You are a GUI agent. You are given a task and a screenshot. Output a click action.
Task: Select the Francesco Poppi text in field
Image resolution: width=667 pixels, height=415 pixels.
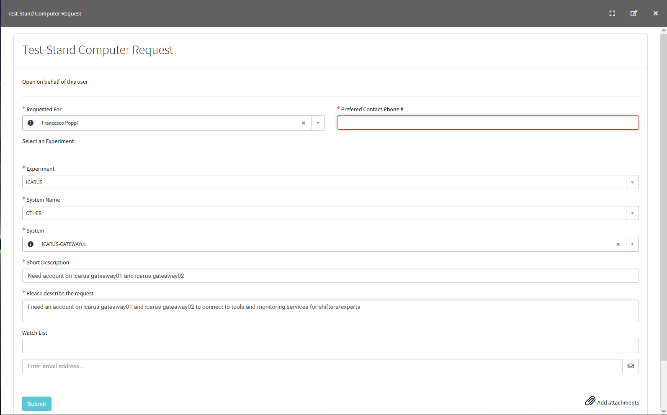click(60, 123)
